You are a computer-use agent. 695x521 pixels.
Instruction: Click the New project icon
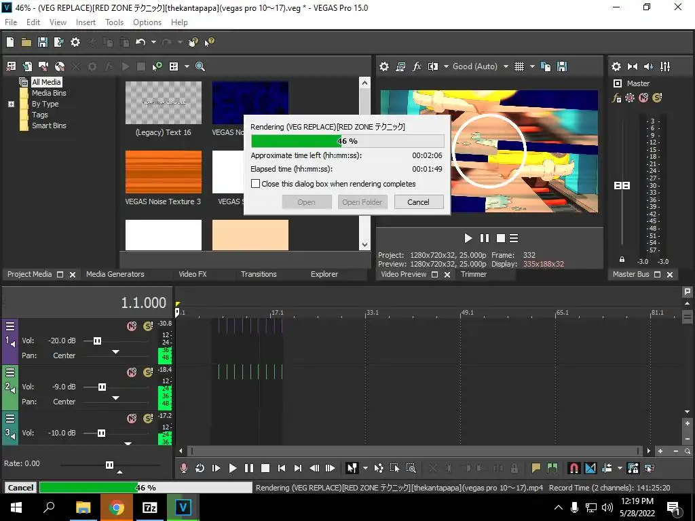point(10,42)
